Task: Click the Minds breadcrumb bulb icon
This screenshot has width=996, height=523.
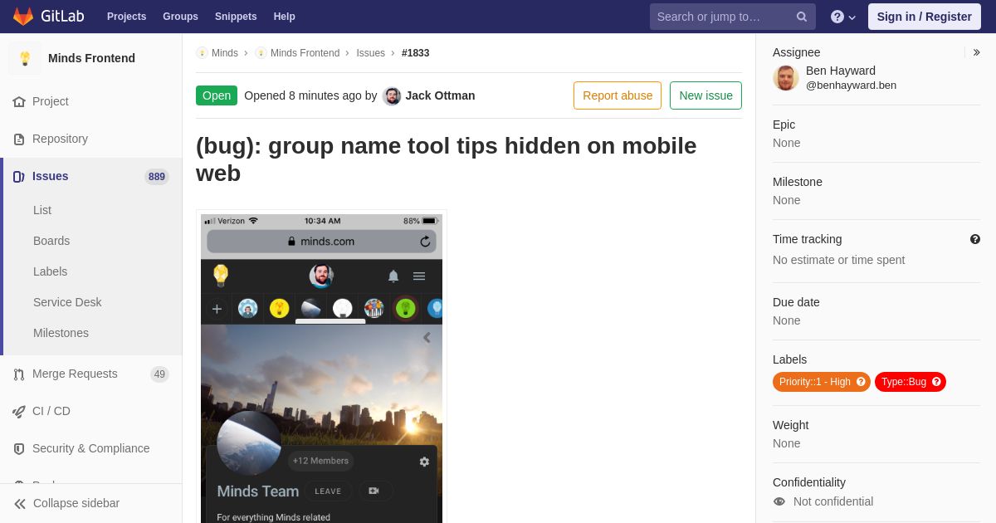Action: pyautogui.click(x=202, y=53)
